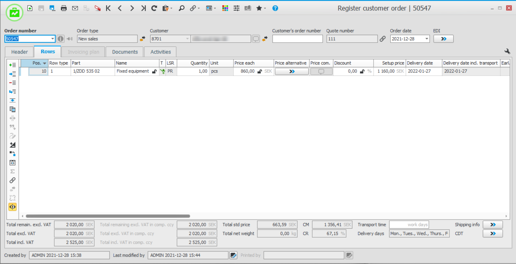Toggle the Price each padlock icon

point(260,72)
